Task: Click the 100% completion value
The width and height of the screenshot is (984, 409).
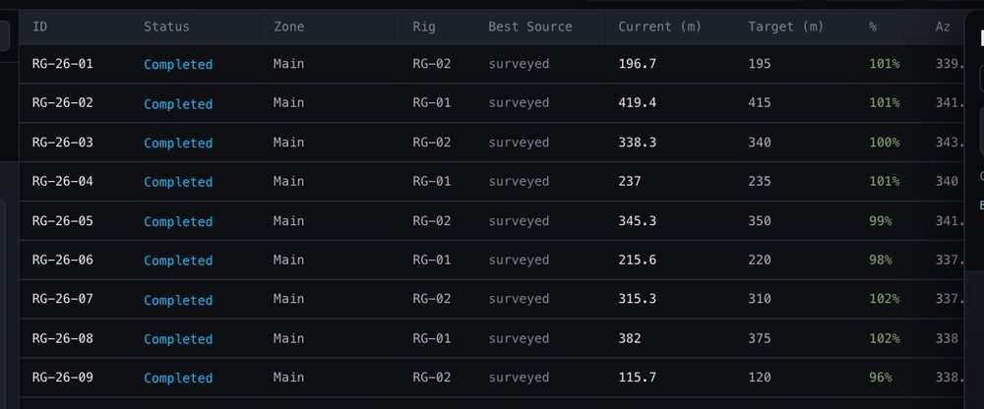Action: point(885,143)
